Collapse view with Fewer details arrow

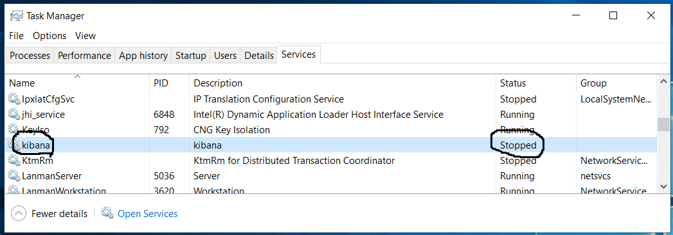19,213
